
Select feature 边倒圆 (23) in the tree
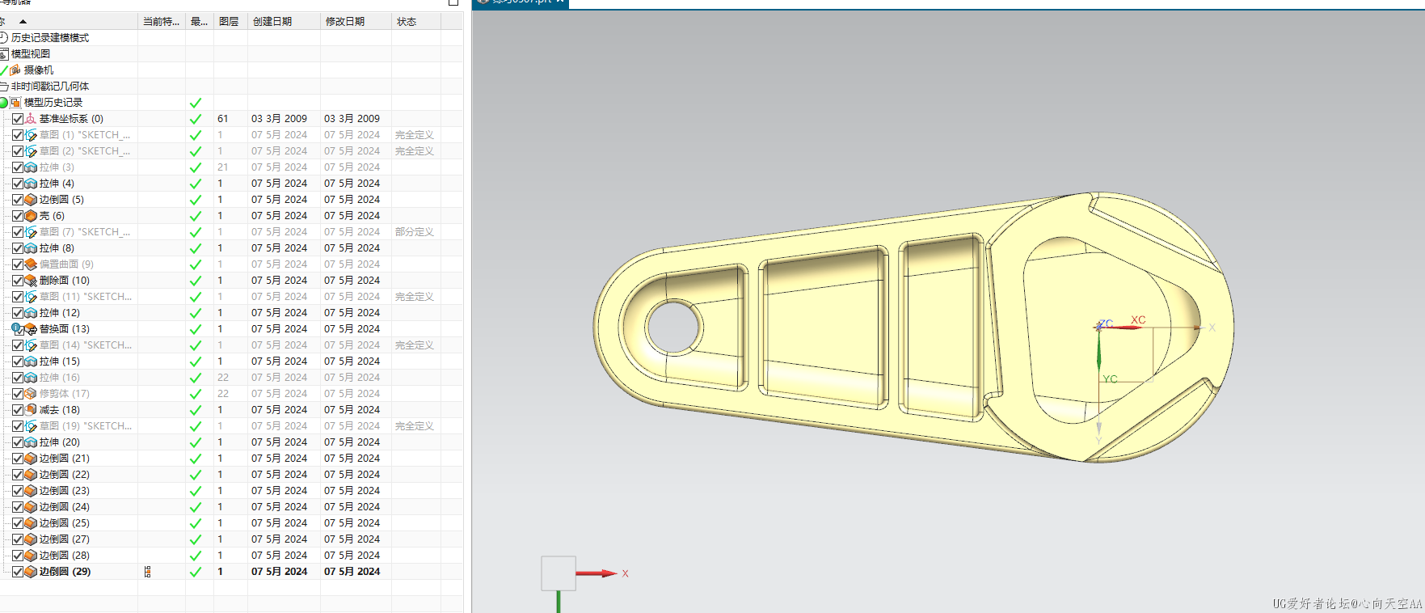tap(65, 491)
